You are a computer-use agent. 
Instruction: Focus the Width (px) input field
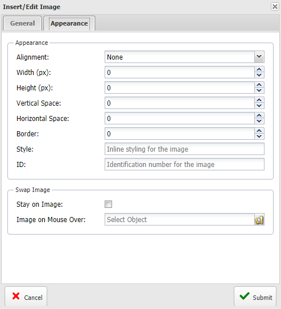click(x=180, y=72)
